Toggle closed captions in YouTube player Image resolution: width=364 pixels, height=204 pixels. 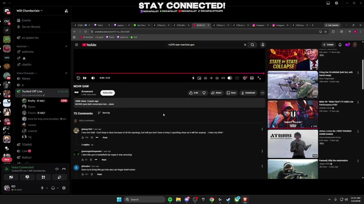237,78
